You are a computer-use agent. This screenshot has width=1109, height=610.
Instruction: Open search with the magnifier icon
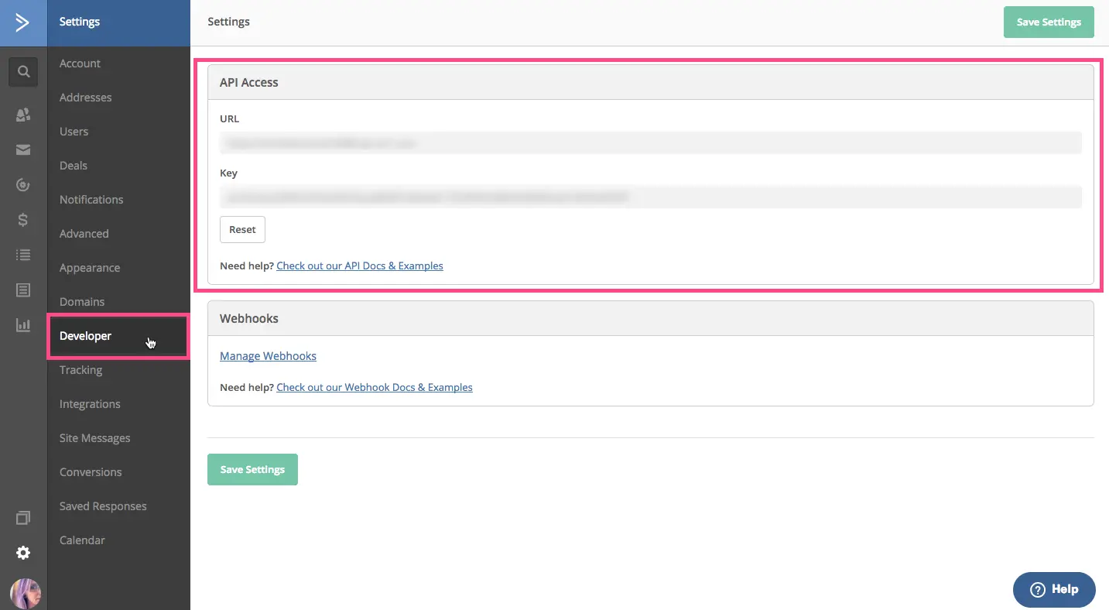pos(23,72)
